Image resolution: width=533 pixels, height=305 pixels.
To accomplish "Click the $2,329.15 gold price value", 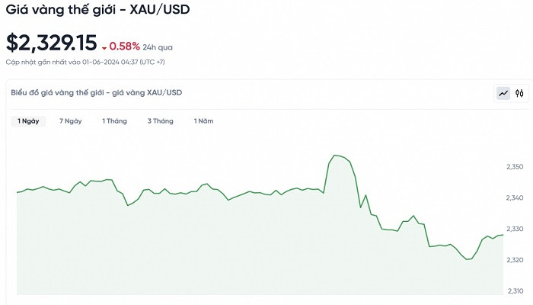I will pos(52,43).
